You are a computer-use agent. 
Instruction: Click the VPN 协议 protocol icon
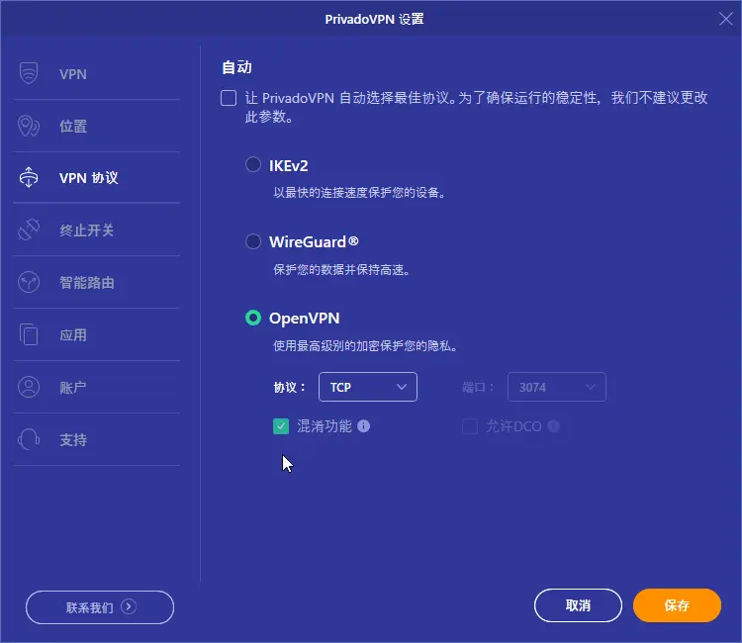[29, 178]
